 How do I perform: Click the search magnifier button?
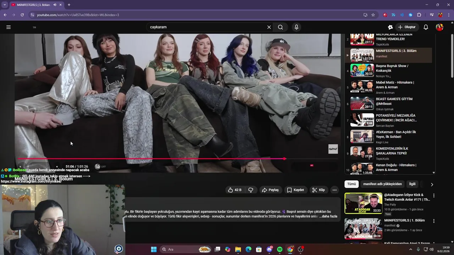point(281,27)
